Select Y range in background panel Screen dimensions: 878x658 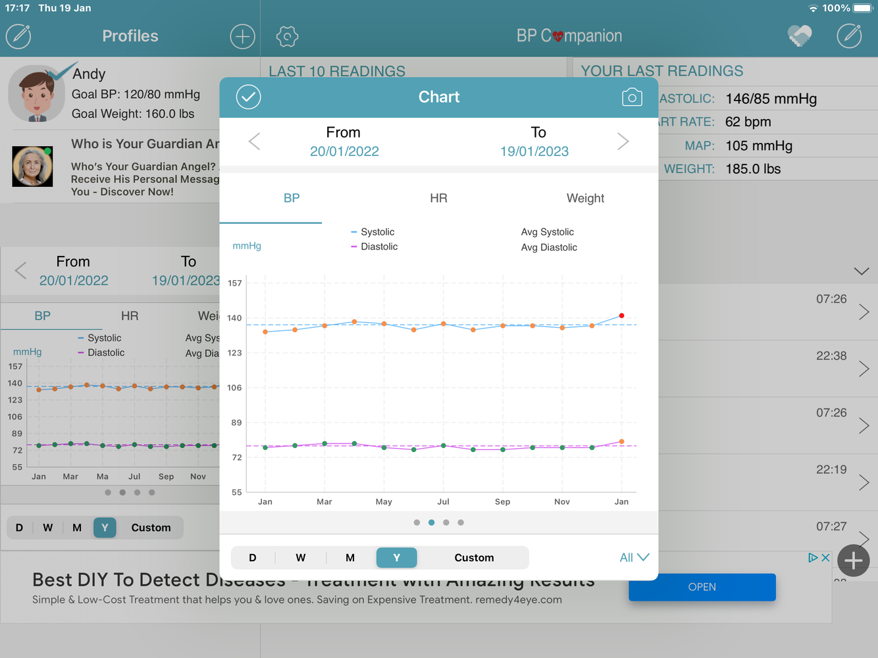(105, 528)
